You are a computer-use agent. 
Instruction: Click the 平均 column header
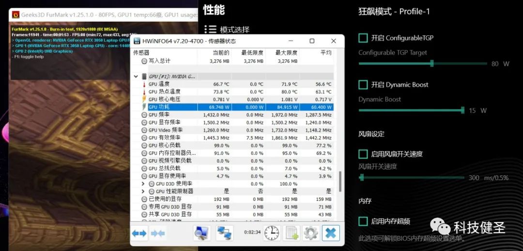tap(326, 53)
